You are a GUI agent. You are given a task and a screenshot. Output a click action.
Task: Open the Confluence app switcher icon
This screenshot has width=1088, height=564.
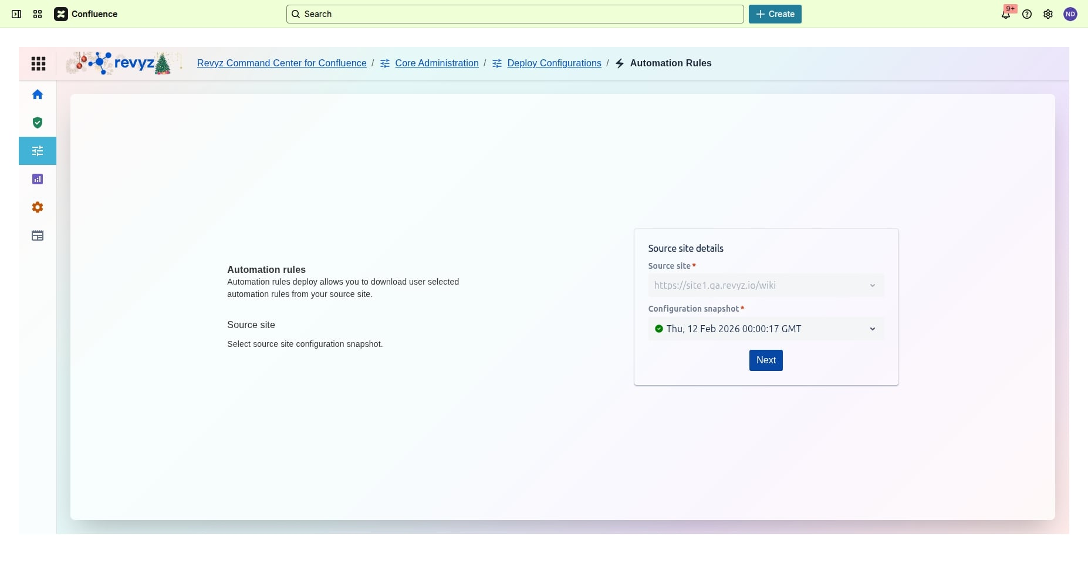[38, 14]
